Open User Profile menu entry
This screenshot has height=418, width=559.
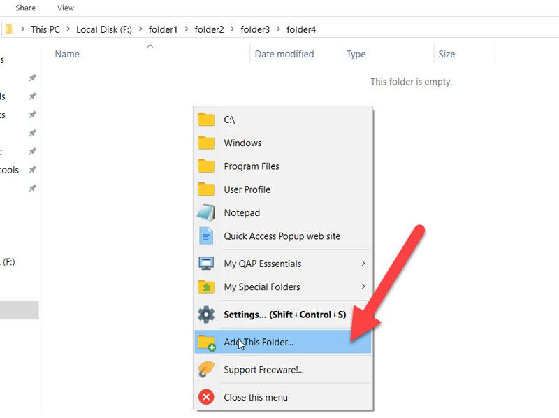pyautogui.click(x=247, y=189)
